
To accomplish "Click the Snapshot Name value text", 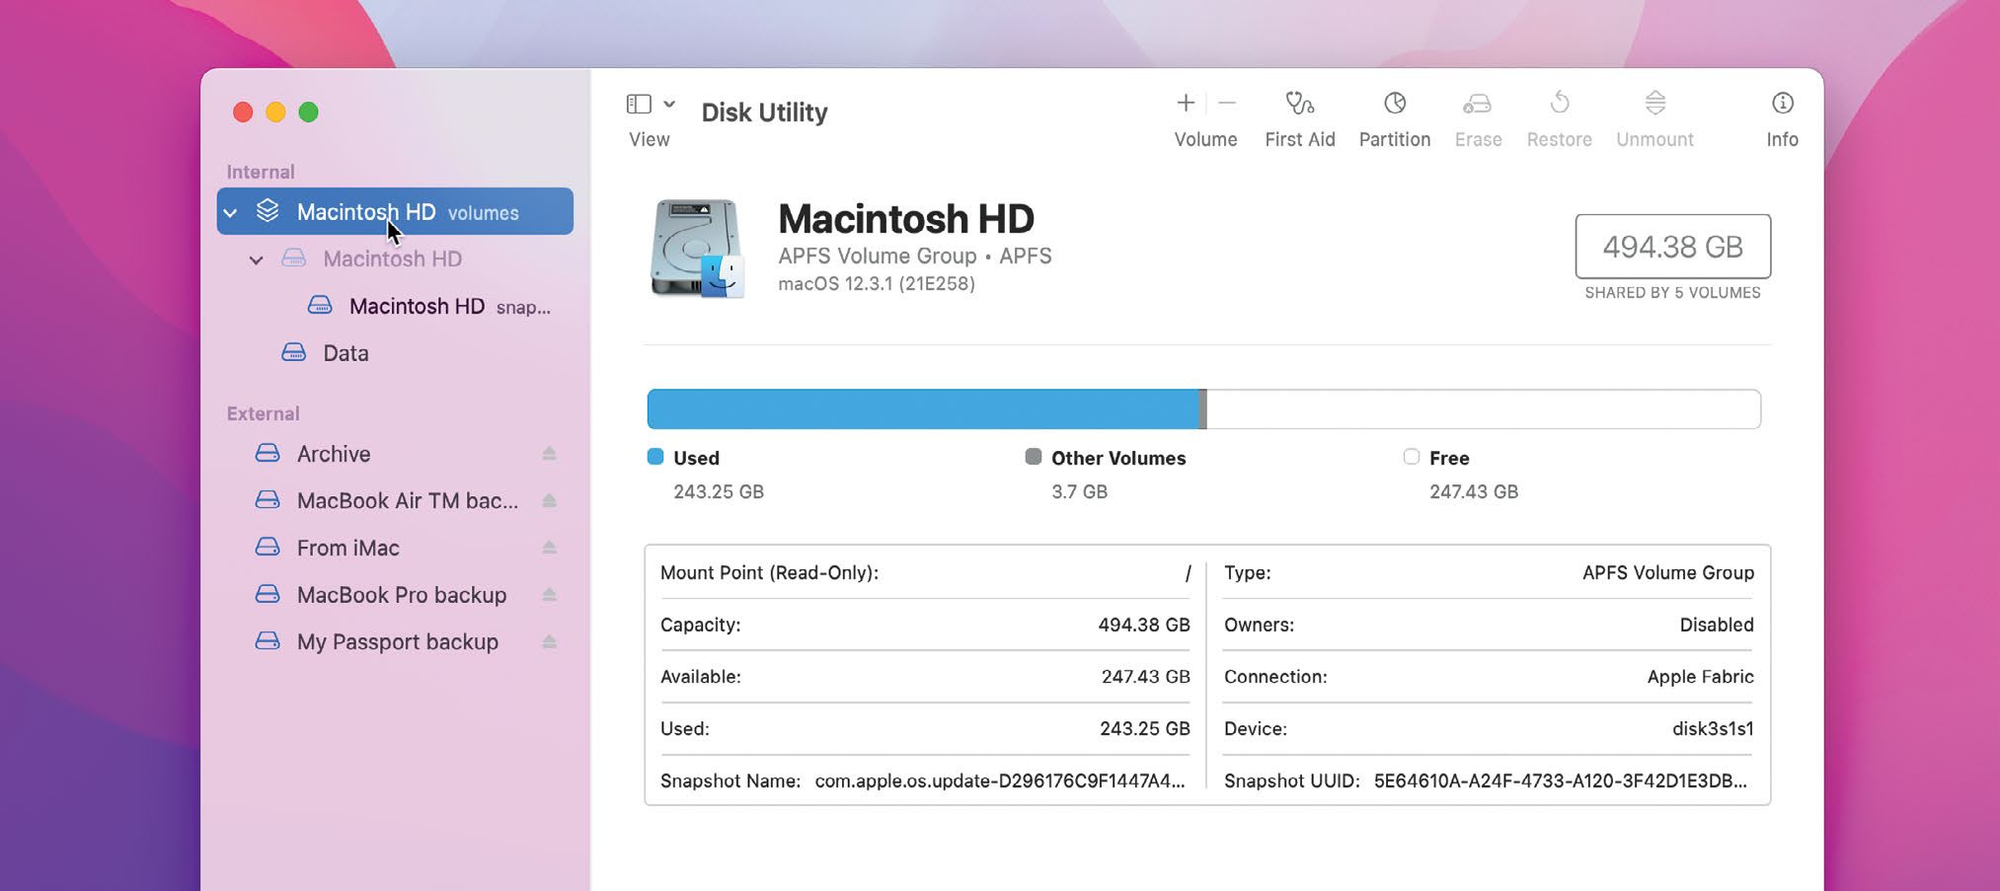I will [x=1000, y=780].
